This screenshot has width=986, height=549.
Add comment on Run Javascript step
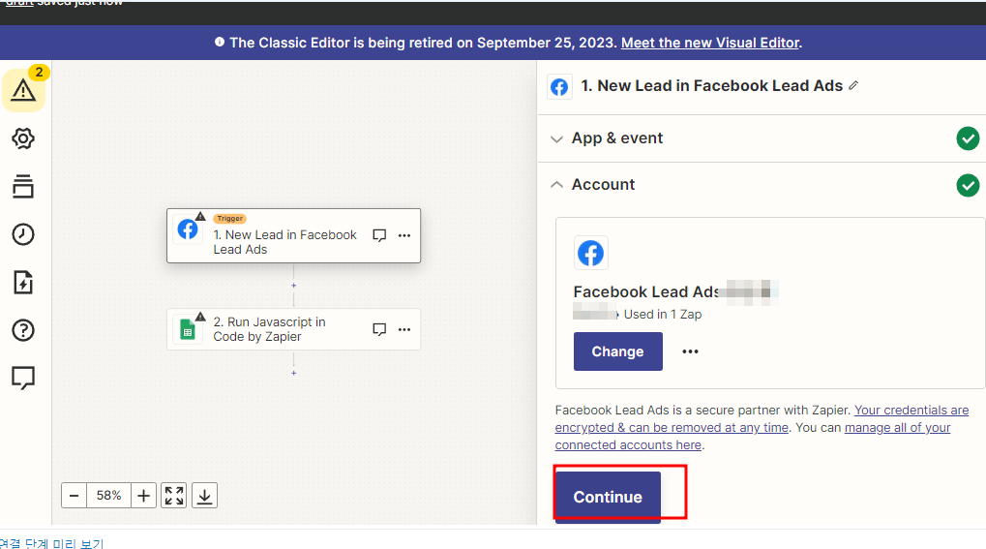379,329
